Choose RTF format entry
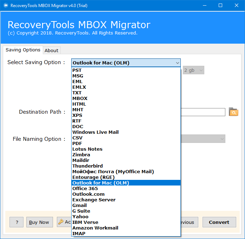This screenshot has width=245, height=239. click(x=126, y=121)
